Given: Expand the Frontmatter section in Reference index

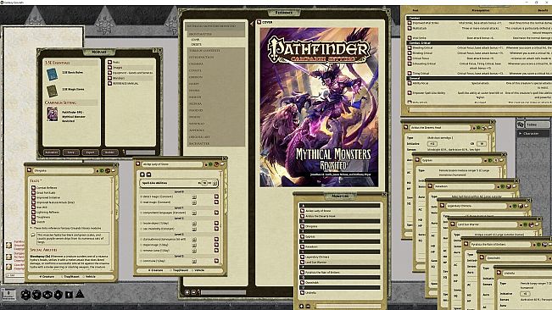Looking at the screenshot, I should coord(215,34).
